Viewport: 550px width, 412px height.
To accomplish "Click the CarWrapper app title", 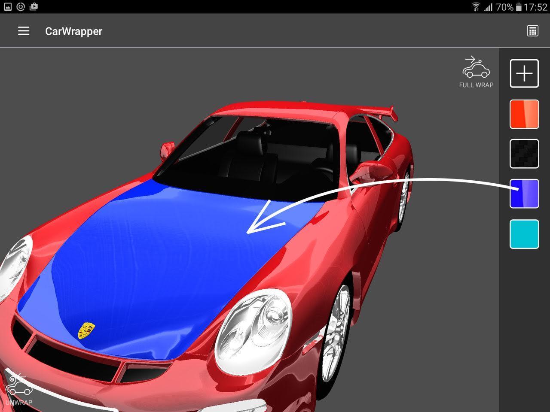I will tap(73, 31).
